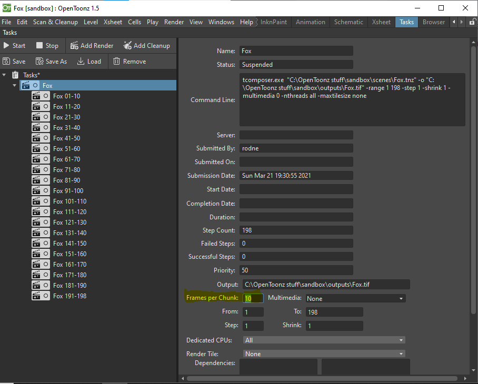The image size is (478, 384).
Task: Stop the current task
Action: (x=46, y=45)
